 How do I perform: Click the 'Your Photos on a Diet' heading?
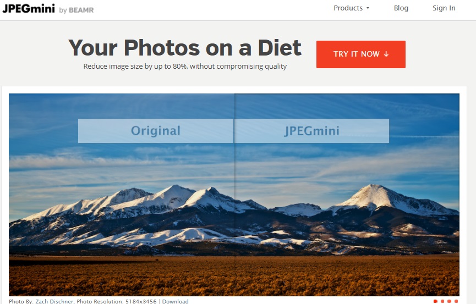click(x=185, y=48)
